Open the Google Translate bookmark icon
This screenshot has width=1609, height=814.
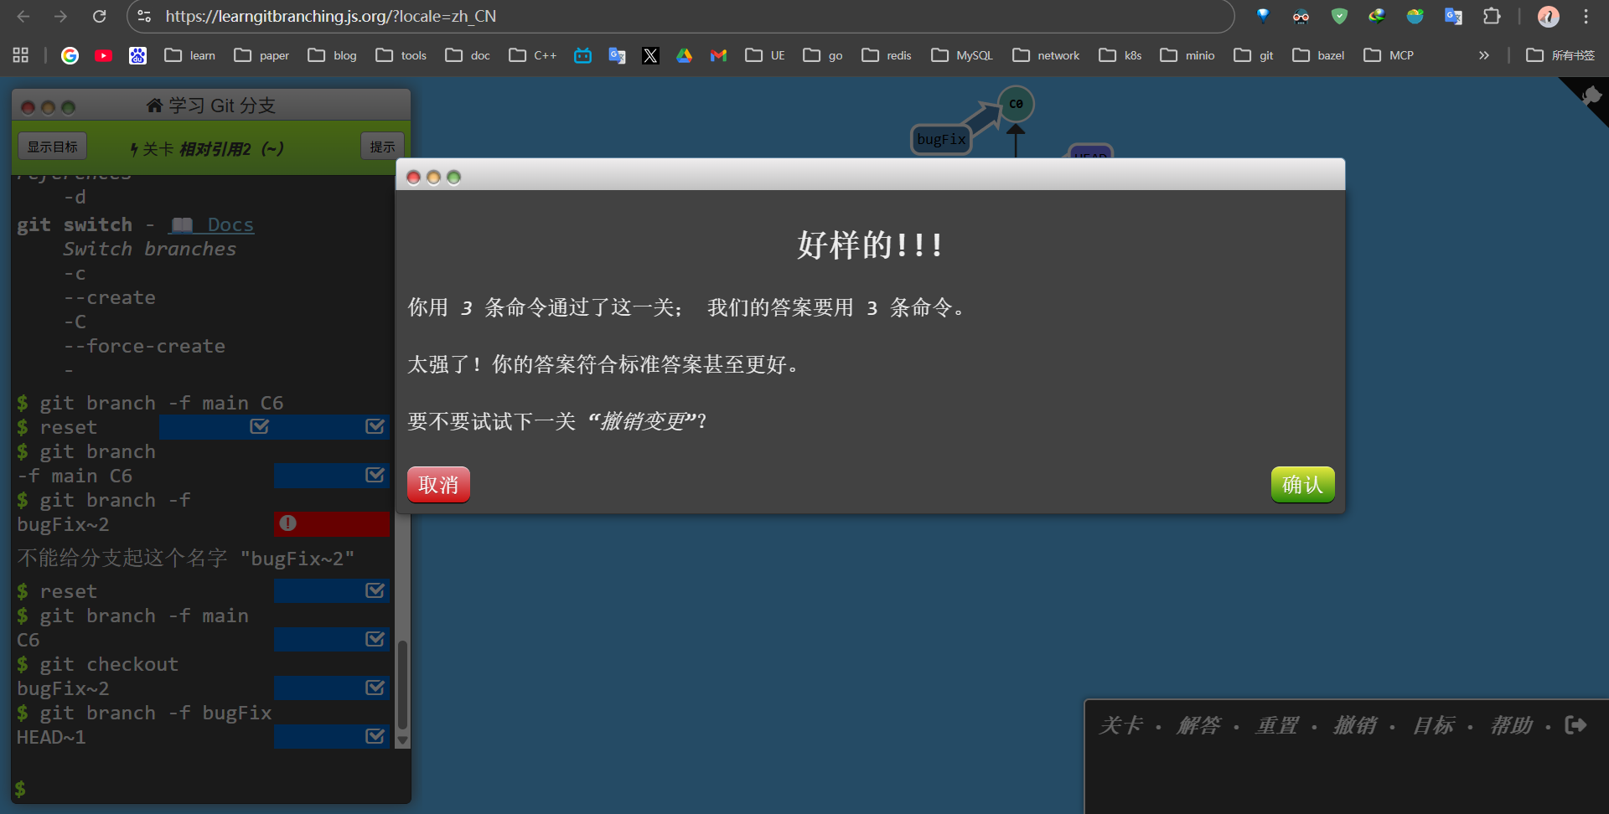coord(617,55)
